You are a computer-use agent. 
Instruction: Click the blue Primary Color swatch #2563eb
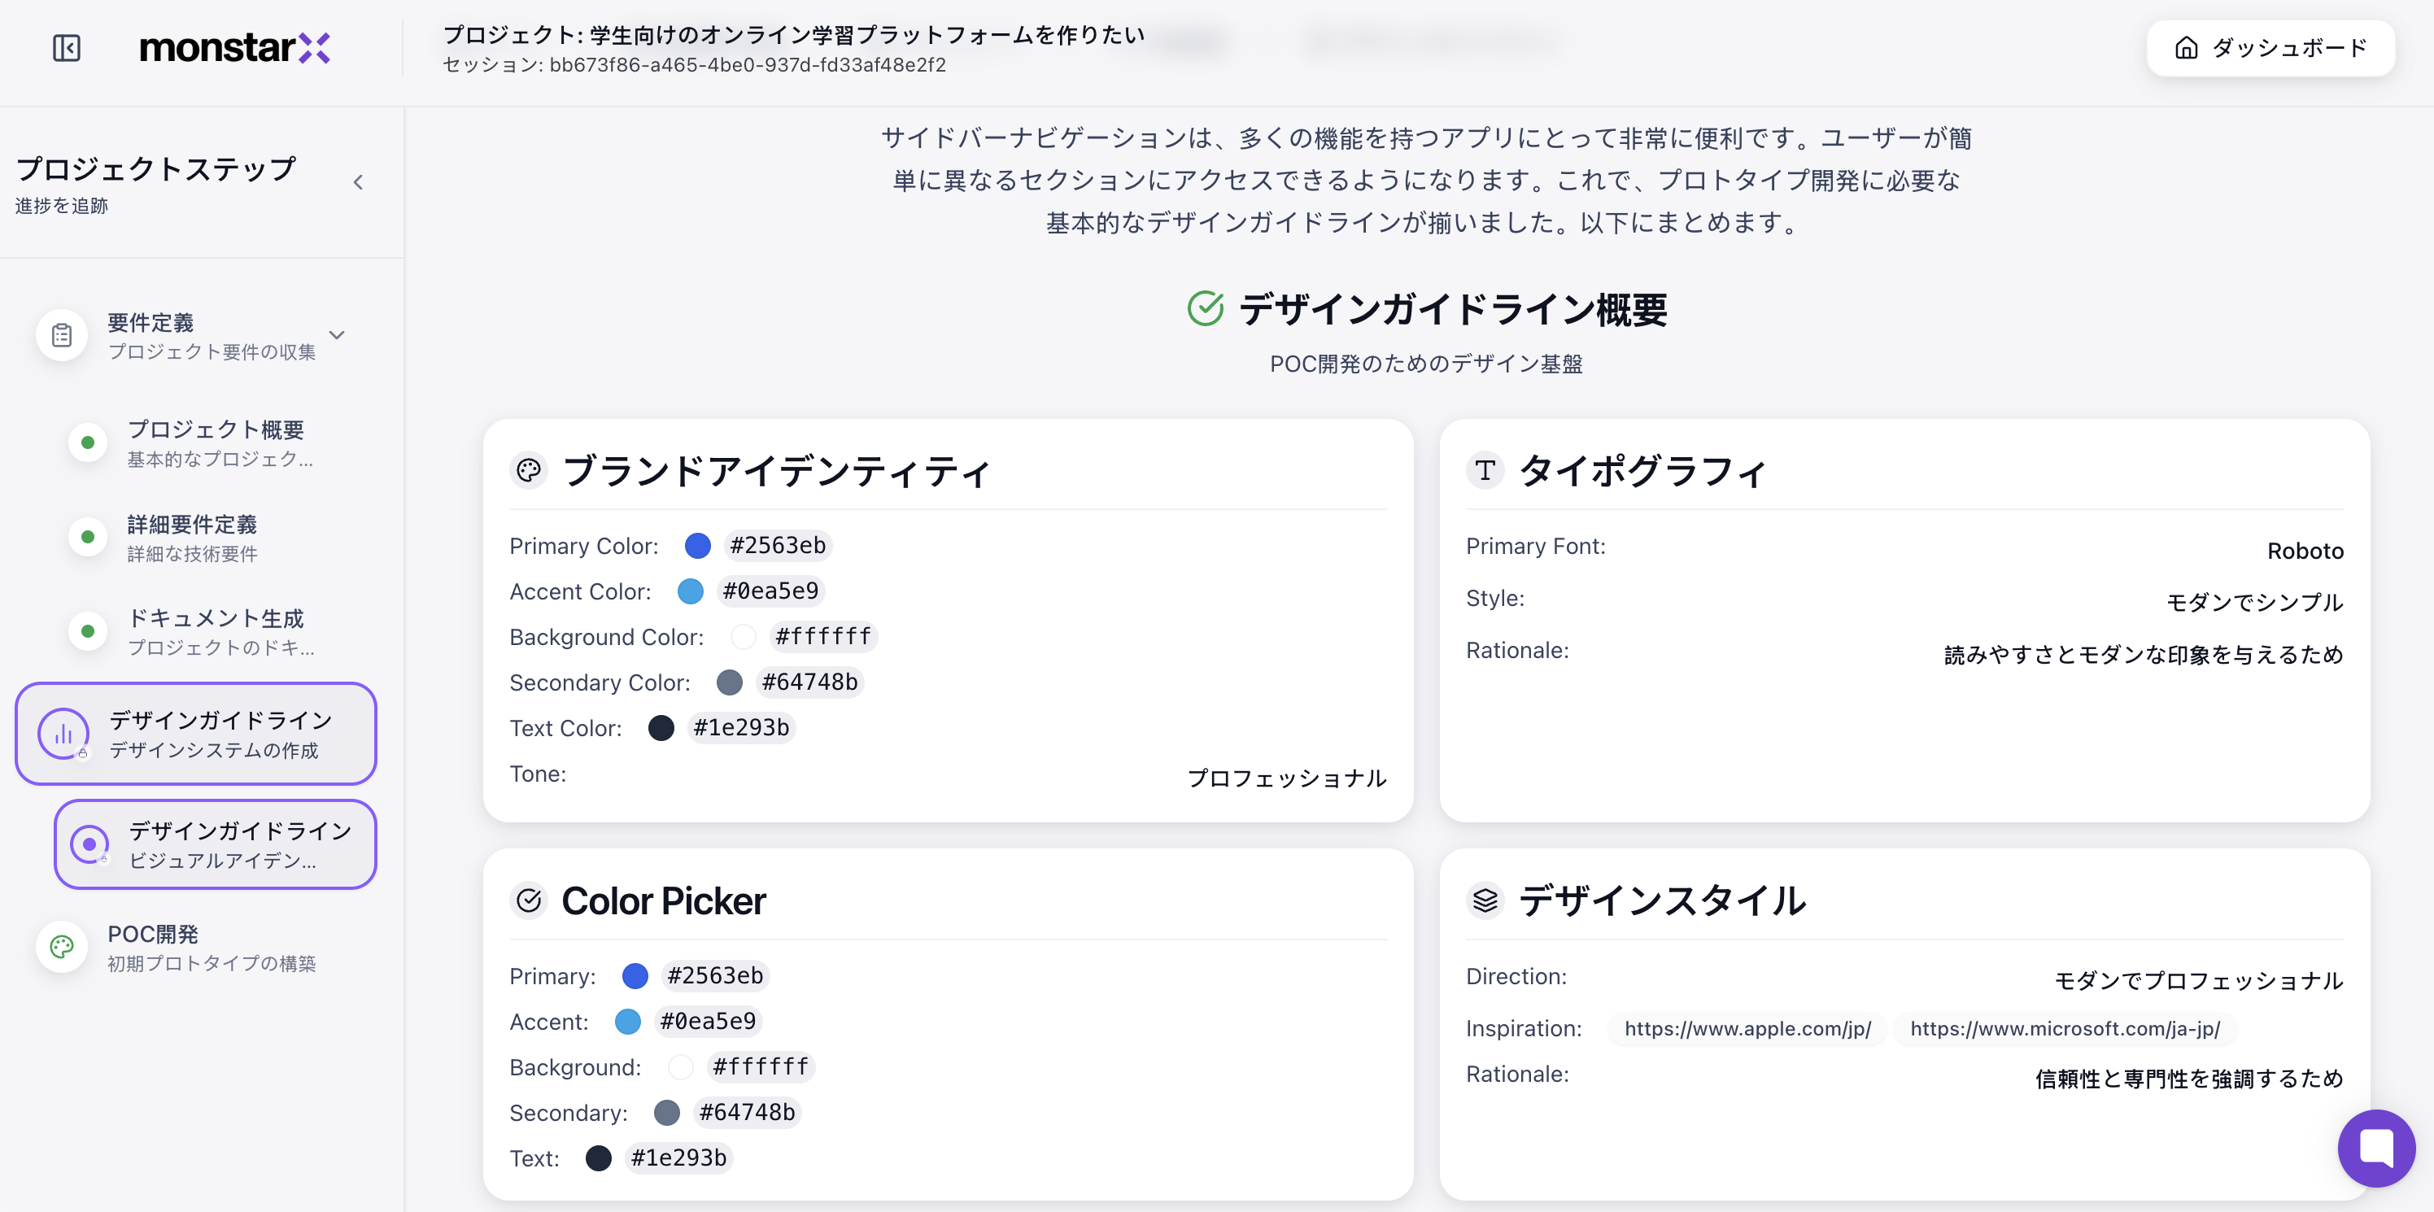click(x=697, y=545)
